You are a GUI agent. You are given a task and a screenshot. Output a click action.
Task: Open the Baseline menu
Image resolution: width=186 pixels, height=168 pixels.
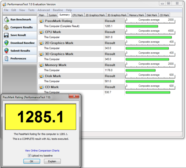[58, 10]
